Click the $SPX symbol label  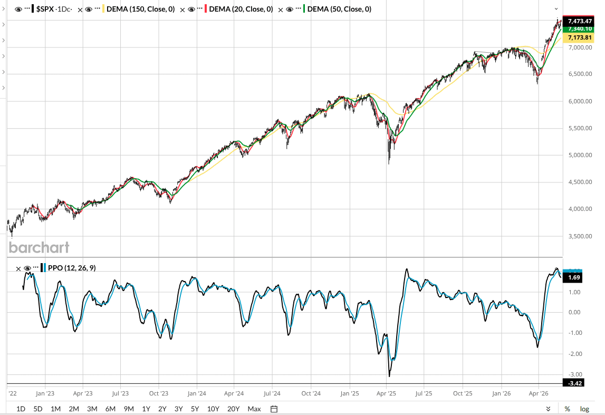tap(45, 9)
